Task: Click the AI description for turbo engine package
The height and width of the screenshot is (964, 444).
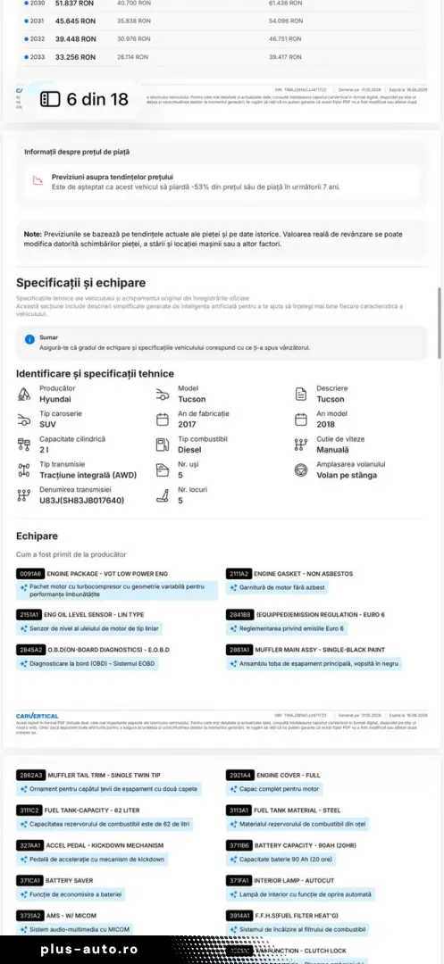Action: [x=117, y=591]
